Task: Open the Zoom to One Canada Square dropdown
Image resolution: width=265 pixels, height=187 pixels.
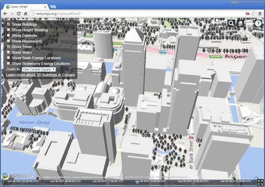Action: pos(39,69)
